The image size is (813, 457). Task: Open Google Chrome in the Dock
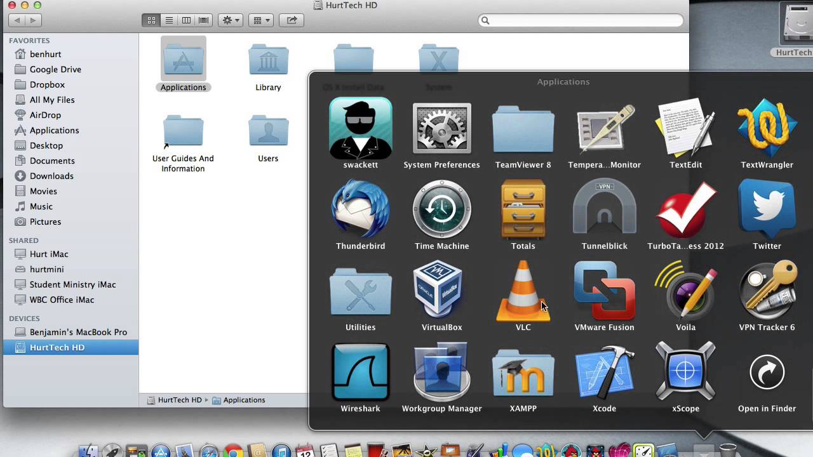pyautogui.click(x=233, y=451)
